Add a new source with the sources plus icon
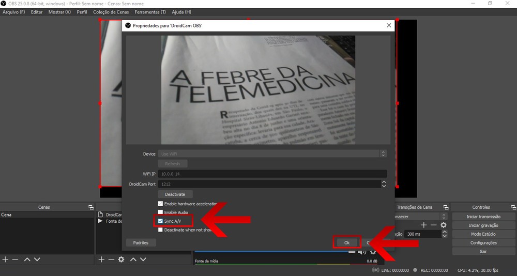 pos(101,259)
